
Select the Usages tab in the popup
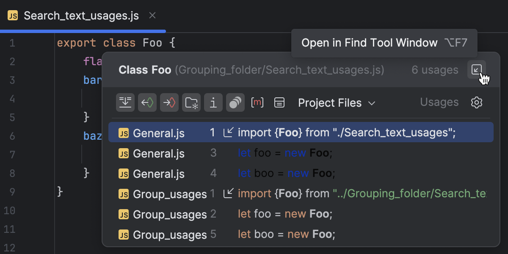click(439, 102)
